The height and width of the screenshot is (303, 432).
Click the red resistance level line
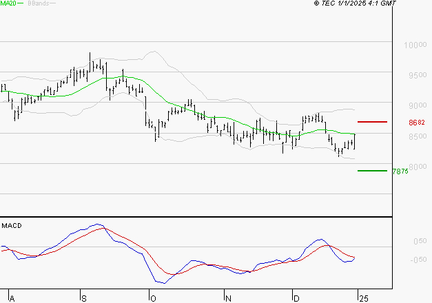(x=372, y=122)
